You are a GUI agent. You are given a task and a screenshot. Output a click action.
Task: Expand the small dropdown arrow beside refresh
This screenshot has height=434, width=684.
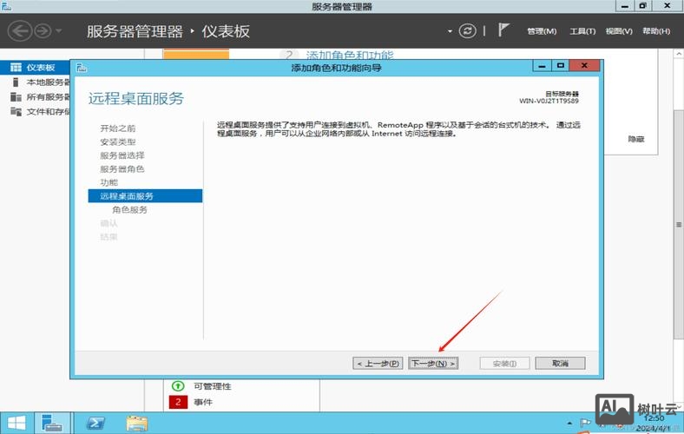pos(450,31)
